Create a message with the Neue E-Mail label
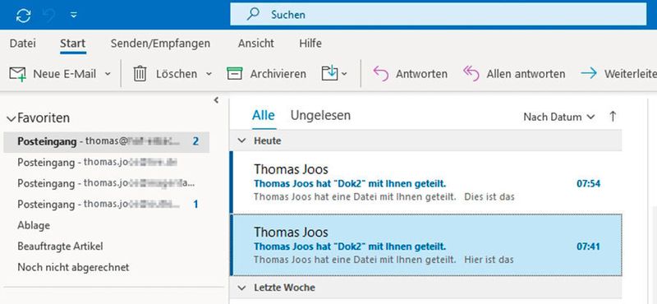This screenshot has height=304, width=657. 65,74
